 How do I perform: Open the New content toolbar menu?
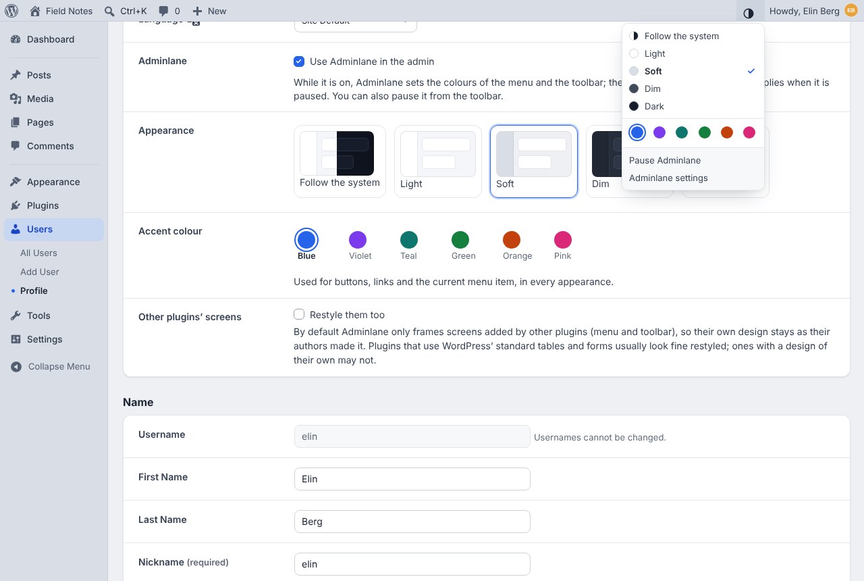209,11
